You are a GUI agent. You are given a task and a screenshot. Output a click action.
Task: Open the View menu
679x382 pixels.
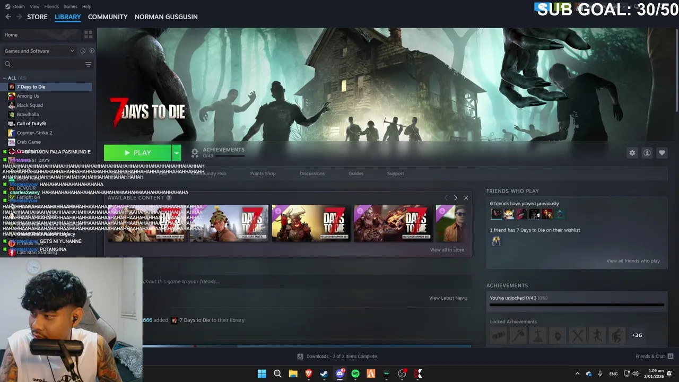[34, 6]
